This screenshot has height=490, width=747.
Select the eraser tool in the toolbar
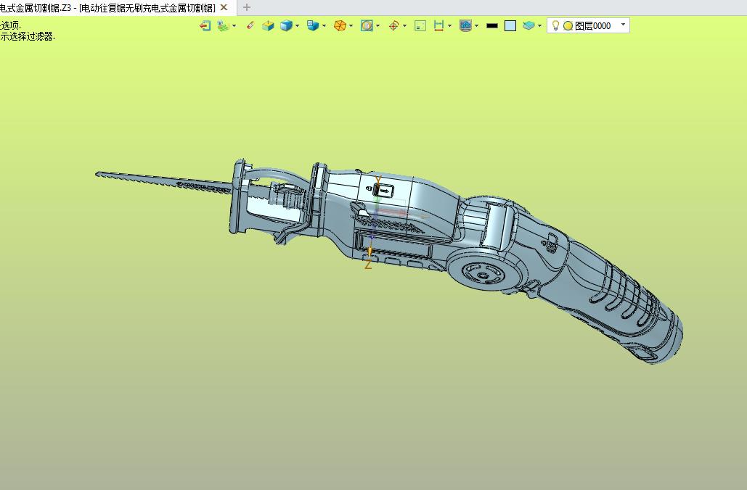[250, 25]
